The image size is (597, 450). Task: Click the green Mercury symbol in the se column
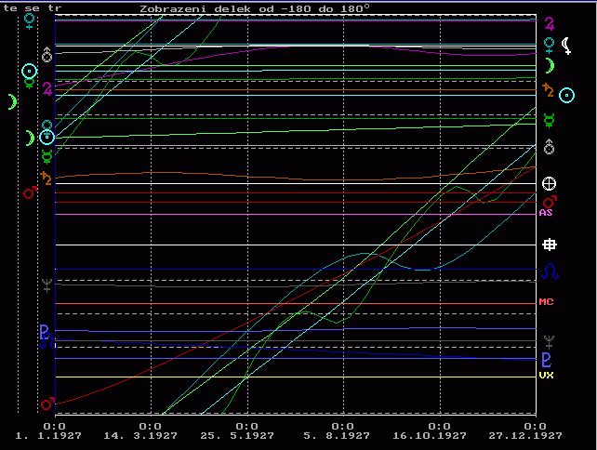coord(30,83)
